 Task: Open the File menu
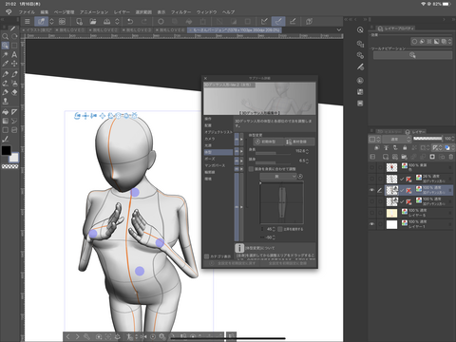coord(27,12)
